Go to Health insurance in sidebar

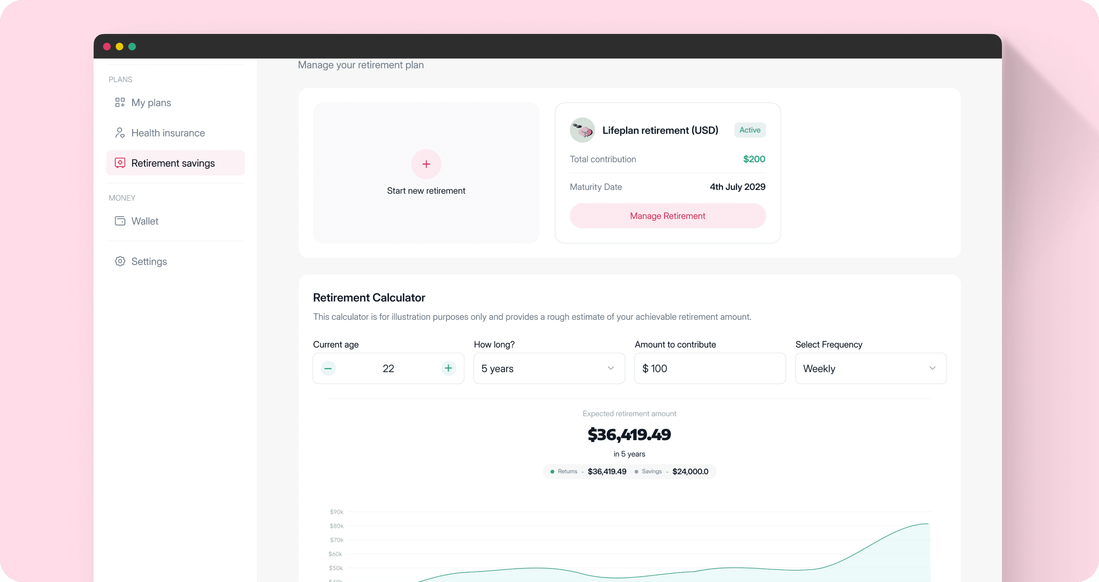coord(175,133)
